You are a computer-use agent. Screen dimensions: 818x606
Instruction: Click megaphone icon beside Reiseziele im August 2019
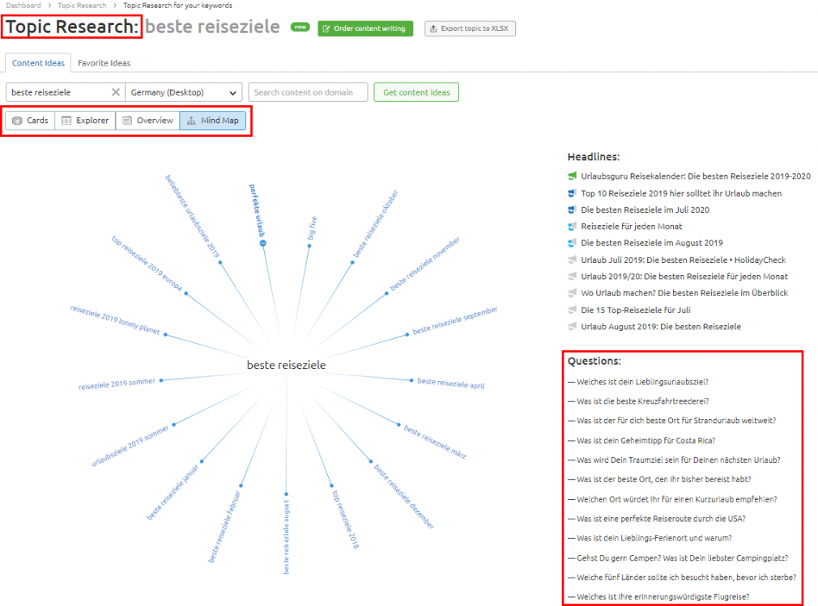click(x=573, y=243)
